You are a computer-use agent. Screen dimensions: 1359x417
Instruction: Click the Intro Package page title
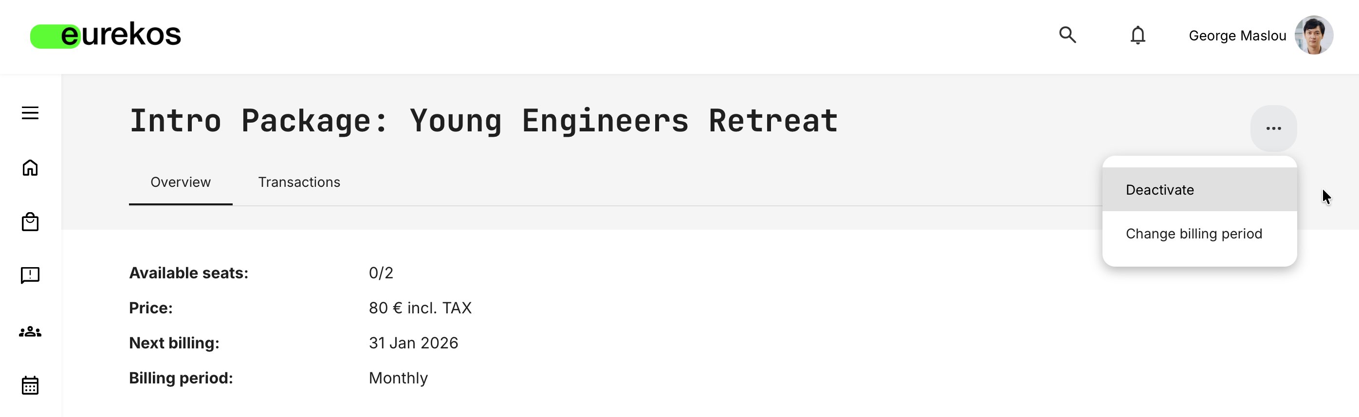pyautogui.click(x=483, y=121)
